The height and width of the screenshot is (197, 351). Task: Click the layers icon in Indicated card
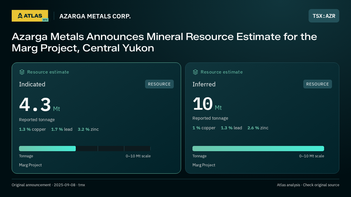click(x=22, y=72)
